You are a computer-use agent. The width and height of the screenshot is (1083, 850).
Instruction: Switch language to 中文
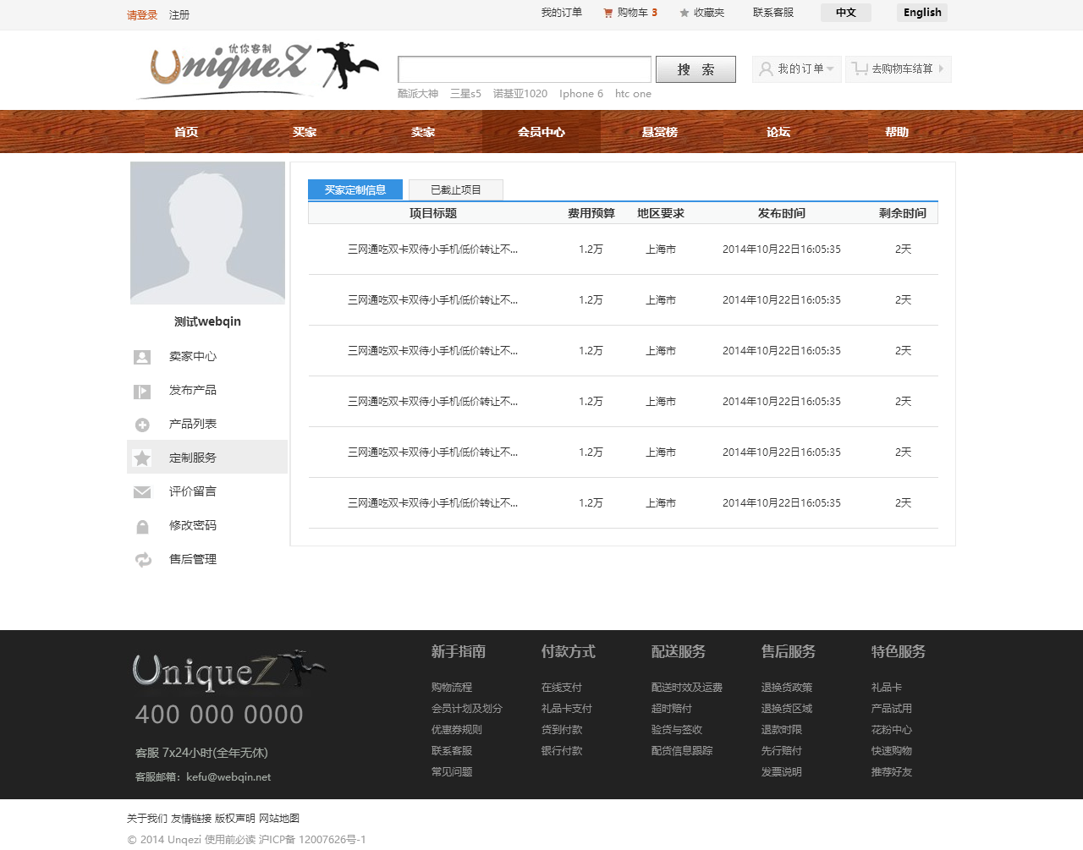point(845,13)
